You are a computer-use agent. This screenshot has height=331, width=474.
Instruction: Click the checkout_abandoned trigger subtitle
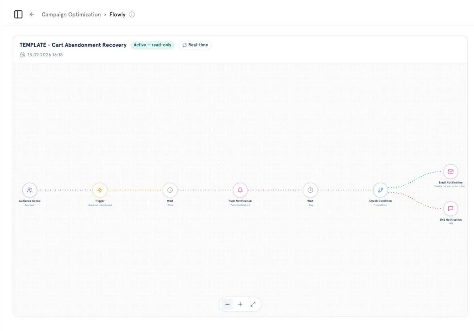[100, 205]
